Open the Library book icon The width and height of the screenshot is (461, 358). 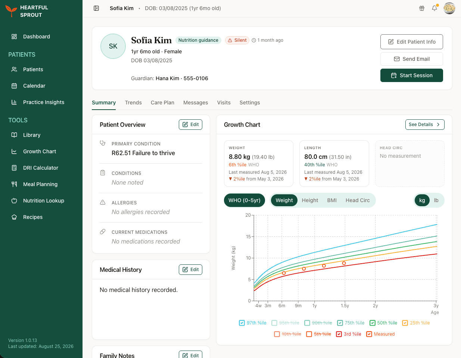[x=14, y=135]
